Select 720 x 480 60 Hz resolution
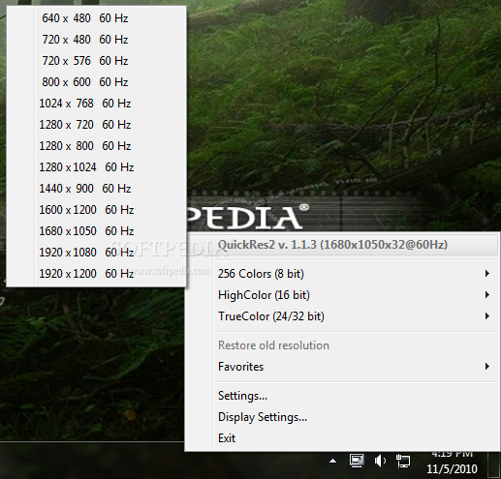This screenshot has width=501, height=479. [96, 40]
